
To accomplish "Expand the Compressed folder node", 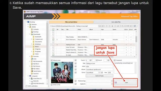I will (x=32, y=39).
